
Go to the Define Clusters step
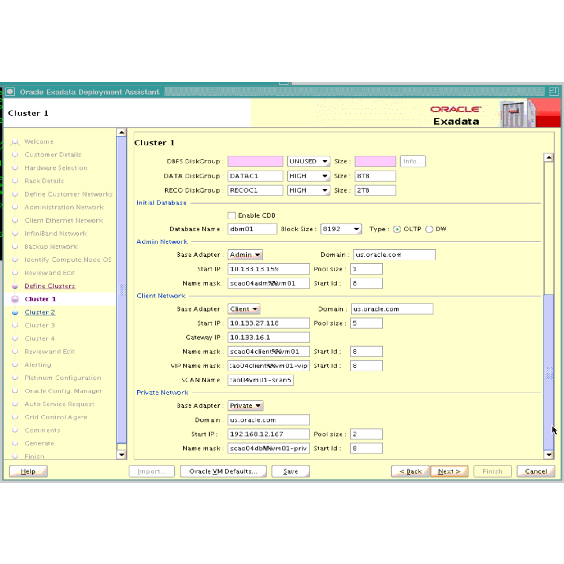(50, 286)
